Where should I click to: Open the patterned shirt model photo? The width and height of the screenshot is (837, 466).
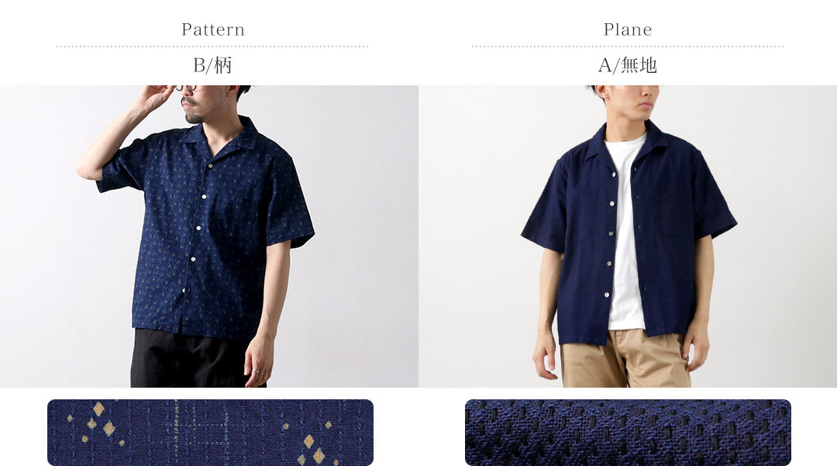pyautogui.click(x=209, y=236)
